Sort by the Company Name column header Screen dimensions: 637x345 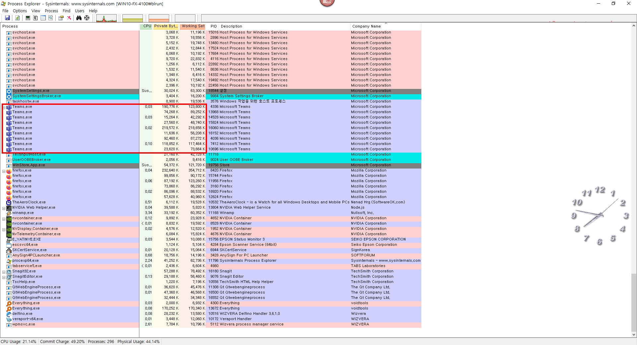[x=386, y=26]
